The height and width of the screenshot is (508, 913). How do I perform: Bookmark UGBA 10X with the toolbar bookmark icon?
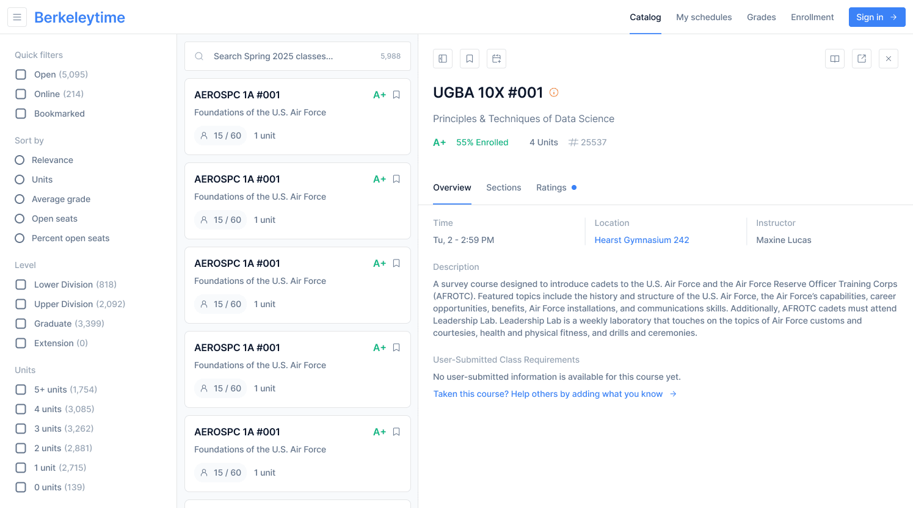470,59
